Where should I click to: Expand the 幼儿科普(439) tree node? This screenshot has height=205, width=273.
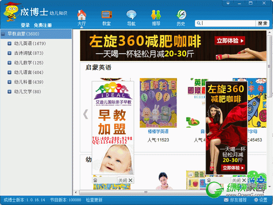pos(10,82)
